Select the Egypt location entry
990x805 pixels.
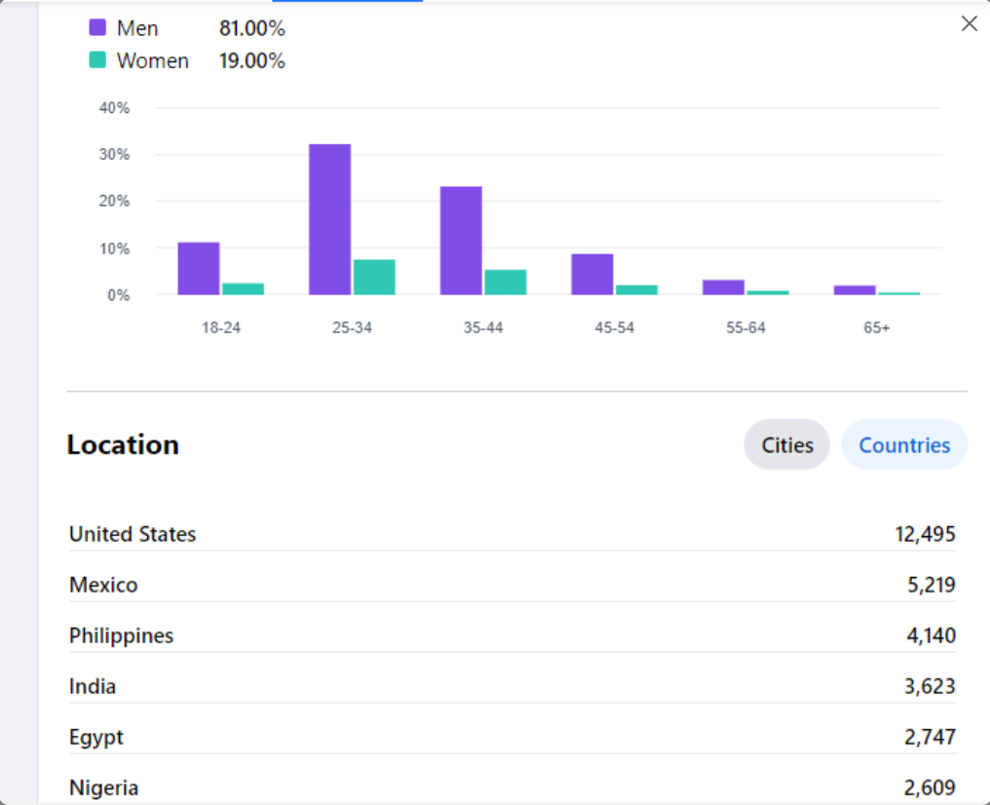pos(512,737)
